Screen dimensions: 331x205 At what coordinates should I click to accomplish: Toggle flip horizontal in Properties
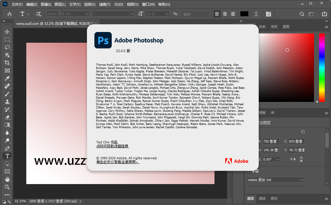click(293, 159)
